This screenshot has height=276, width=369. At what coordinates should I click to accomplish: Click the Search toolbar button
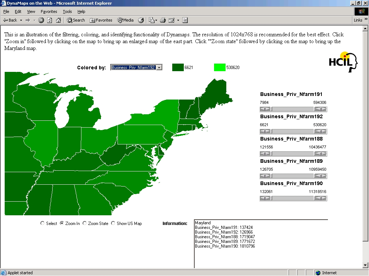[x=76, y=20]
